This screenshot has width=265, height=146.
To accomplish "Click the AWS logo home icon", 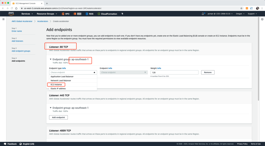I will 11,13.
